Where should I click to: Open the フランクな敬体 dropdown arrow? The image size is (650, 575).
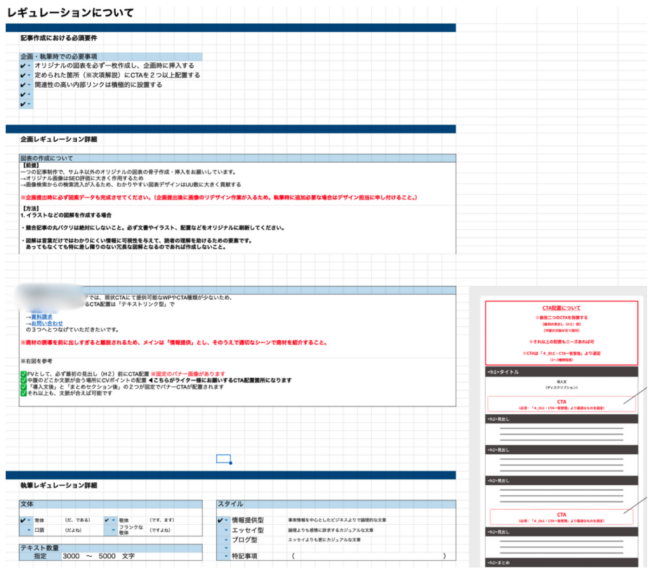113,530
